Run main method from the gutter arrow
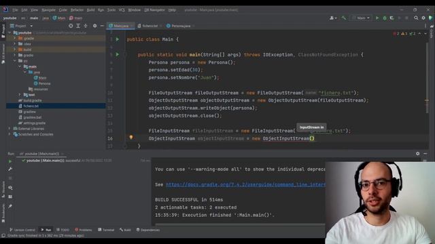Viewport: 435px width, 244px height. pyautogui.click(x=118, y=54)
